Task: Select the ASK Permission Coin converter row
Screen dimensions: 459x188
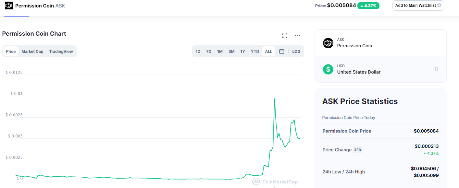Action: pyautogui.click(x=381, y=43)
